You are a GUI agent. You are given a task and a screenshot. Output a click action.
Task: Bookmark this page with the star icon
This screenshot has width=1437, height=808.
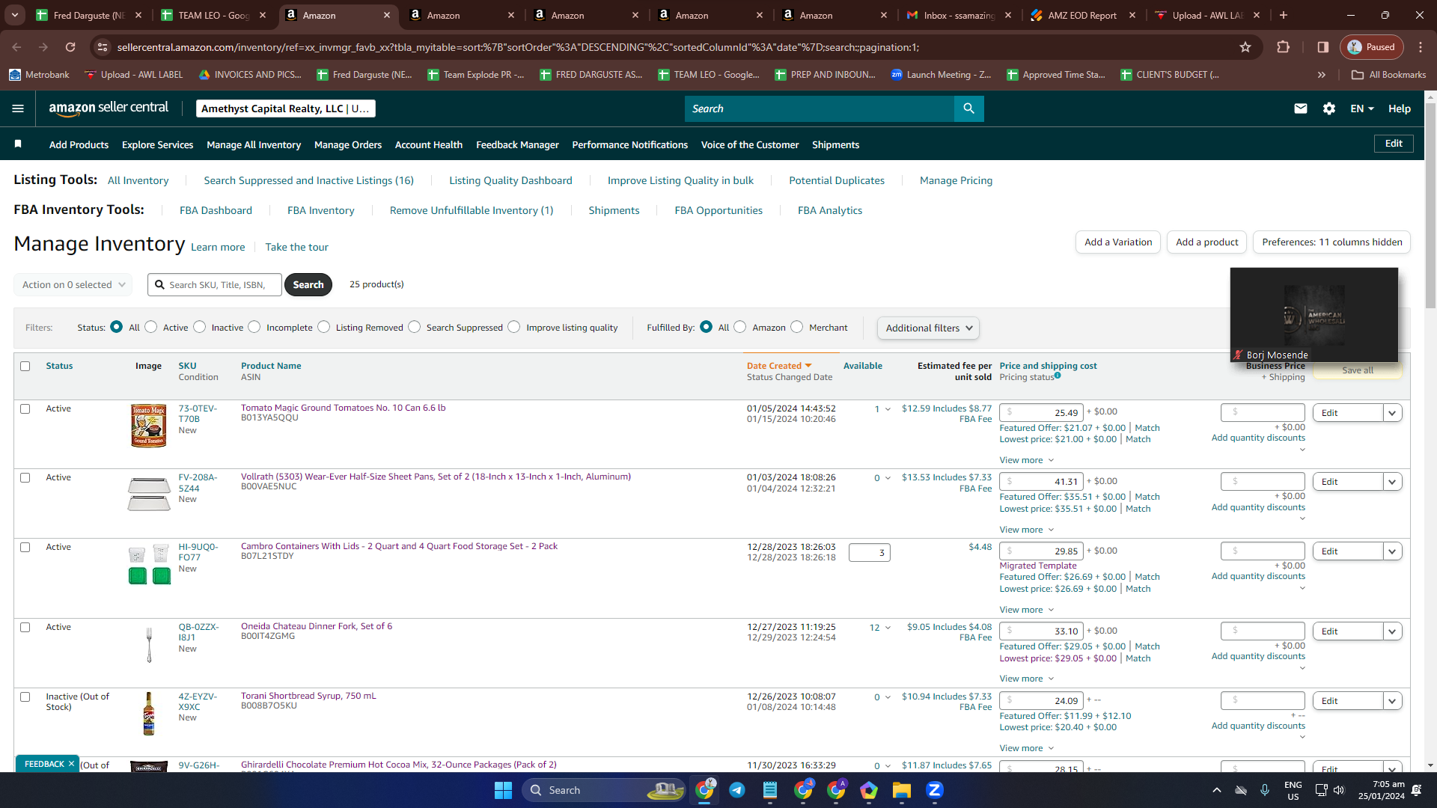[1245, 47]
